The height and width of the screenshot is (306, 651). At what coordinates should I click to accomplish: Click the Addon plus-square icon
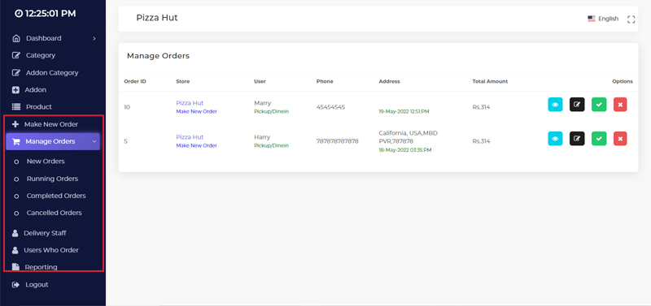(15, 90)
